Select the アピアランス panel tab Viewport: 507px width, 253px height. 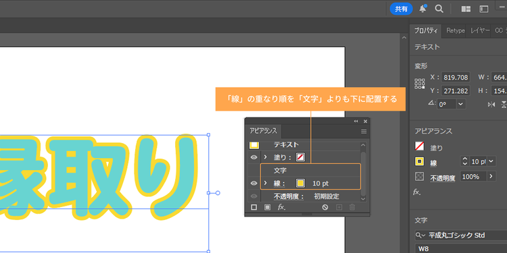(x=263, y=131)
